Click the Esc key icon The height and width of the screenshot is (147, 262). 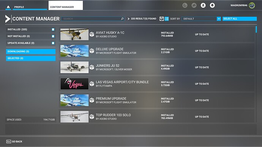point(8,141)
